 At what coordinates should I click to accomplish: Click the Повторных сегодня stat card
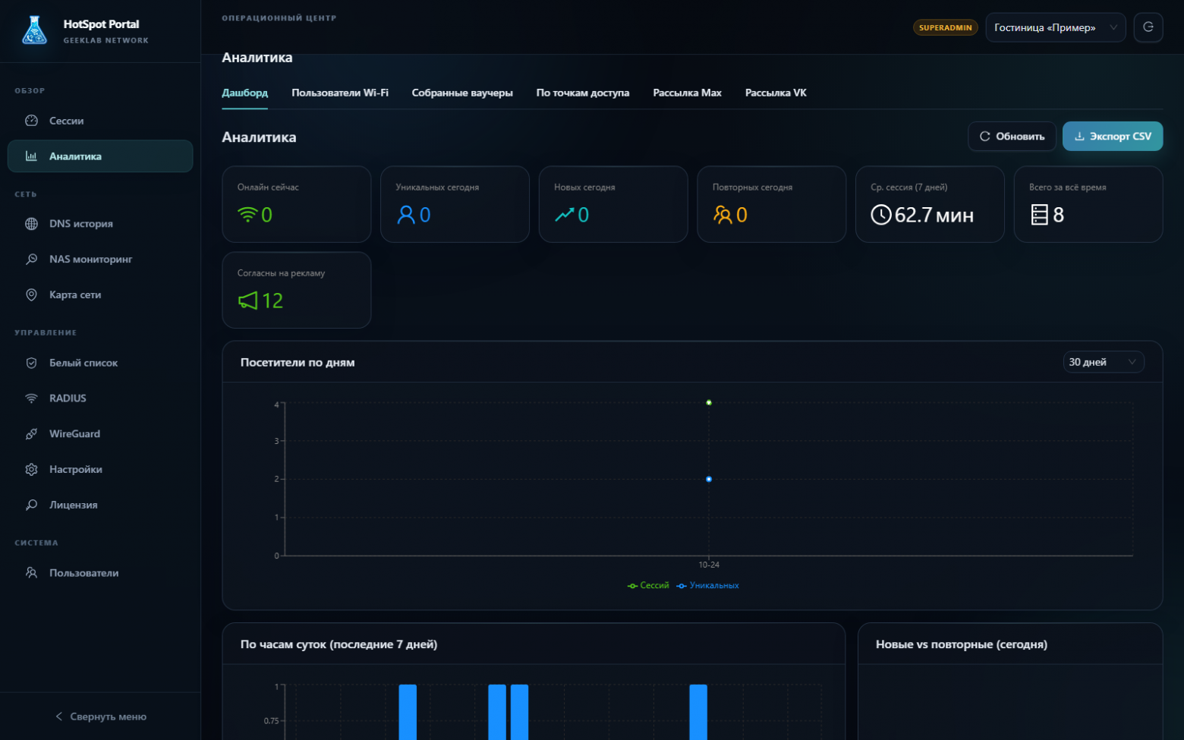[771, 204]
